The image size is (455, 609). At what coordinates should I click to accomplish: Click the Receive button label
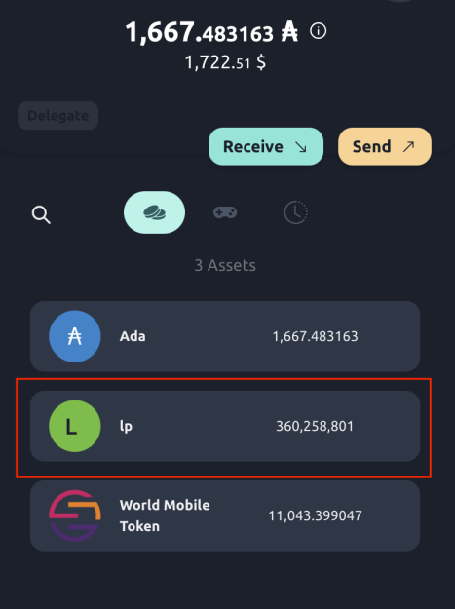pyautogui.click(x=253, y=147)
